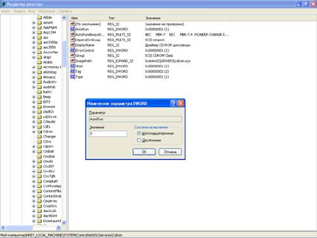Select the decimal radio button

pos(139,140)
